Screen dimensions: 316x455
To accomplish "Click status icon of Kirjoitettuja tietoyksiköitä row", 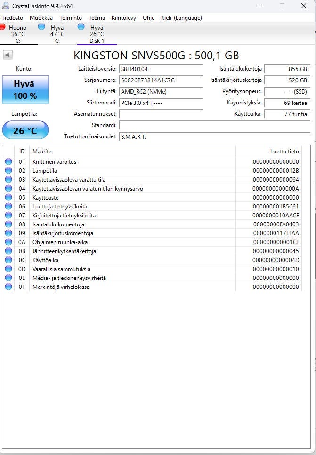I will pos(8,216).
